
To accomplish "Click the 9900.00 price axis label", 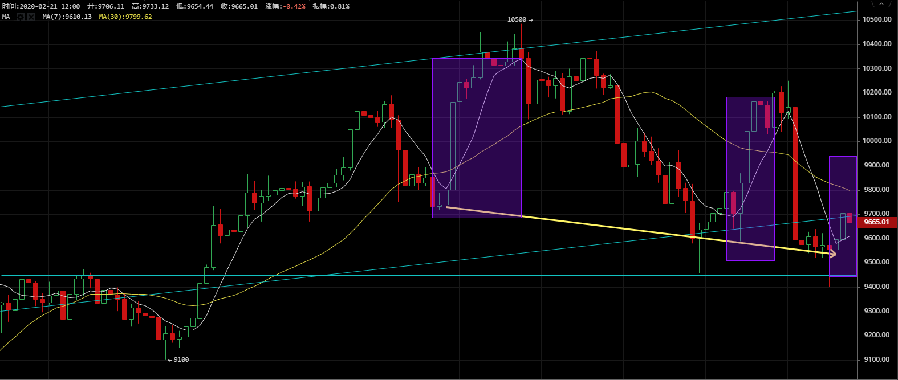I will 877,165.
